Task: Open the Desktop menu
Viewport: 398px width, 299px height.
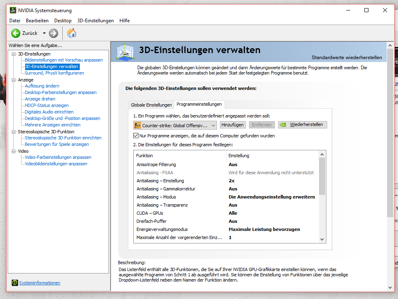Action: click(63, 21)
